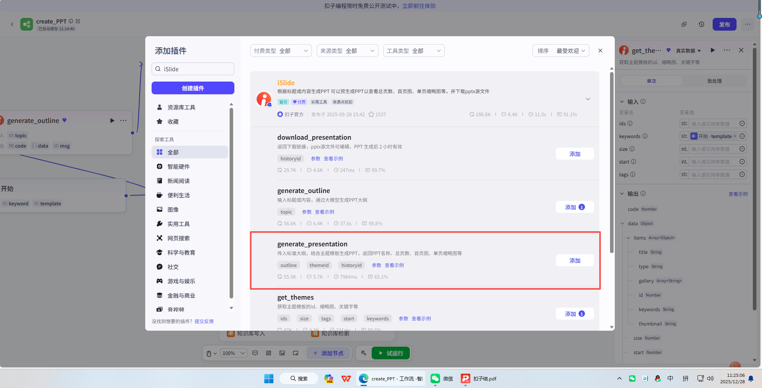Open 参数 for get_themes
762x388 pixels.
tap(403, 318)
